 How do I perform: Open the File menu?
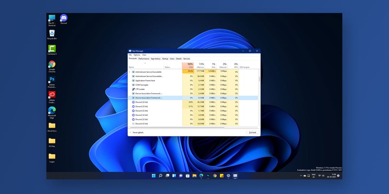[130, 55]
